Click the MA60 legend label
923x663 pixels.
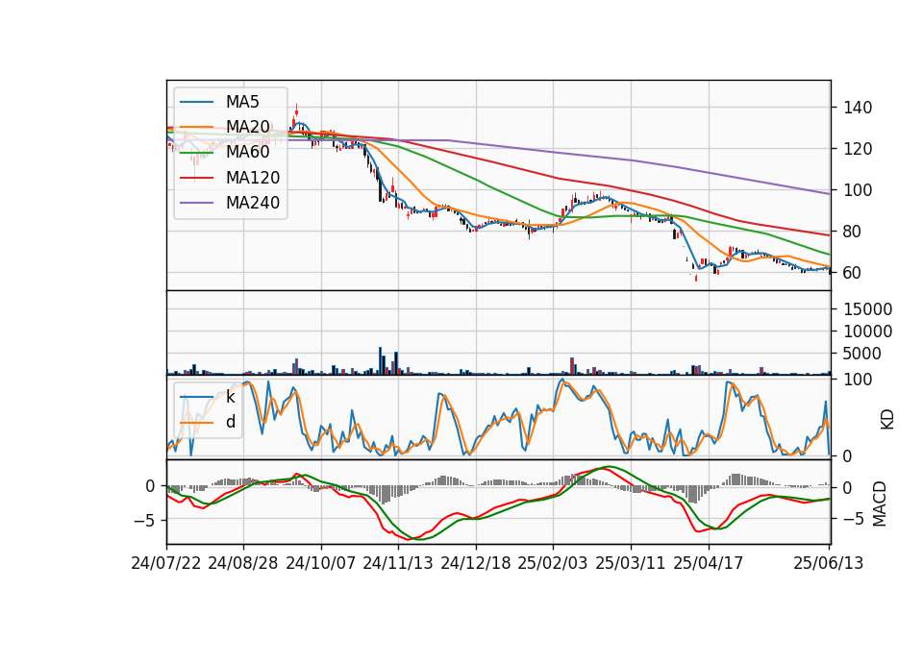click(248, 153)
